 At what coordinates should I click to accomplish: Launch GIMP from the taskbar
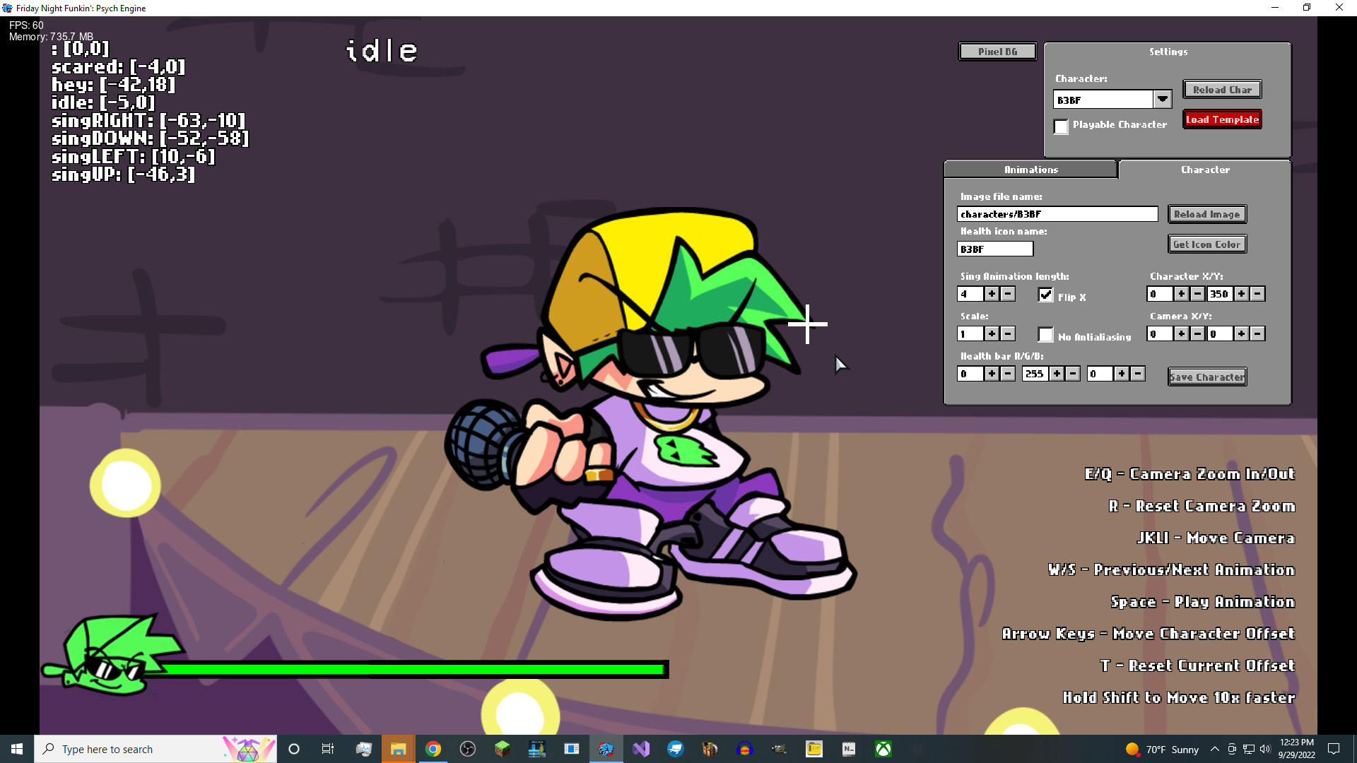tap(777, 749)
